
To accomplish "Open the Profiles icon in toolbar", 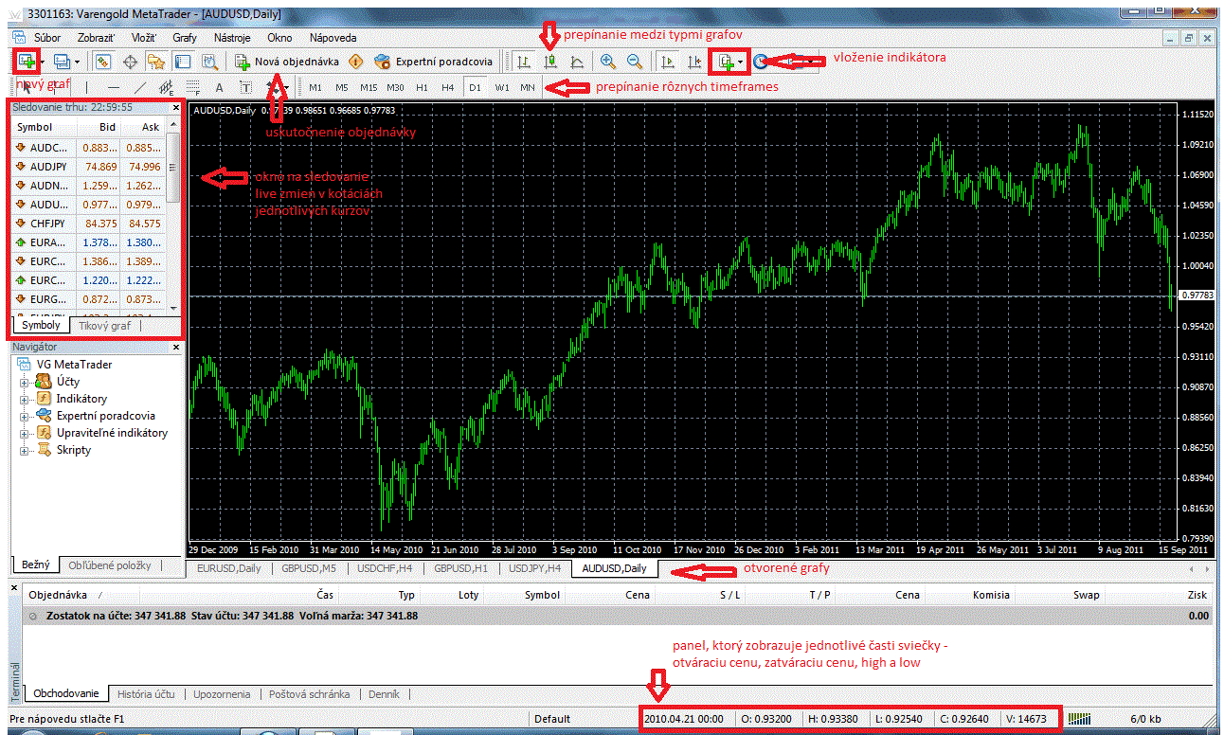I will 62,62.
